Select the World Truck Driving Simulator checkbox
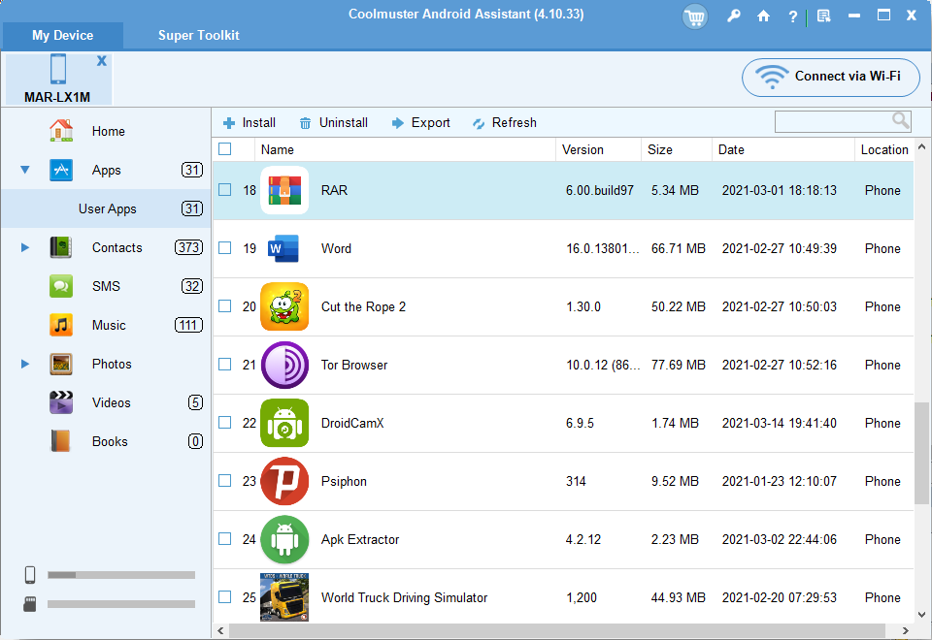The image size is (932, 640). (x=224, y=597)
